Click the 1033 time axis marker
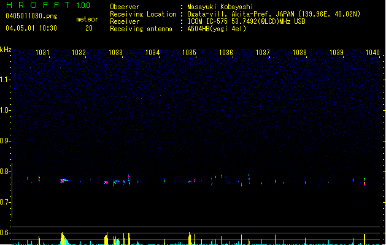Screen dimensions: 386x245 pos(115,52)
